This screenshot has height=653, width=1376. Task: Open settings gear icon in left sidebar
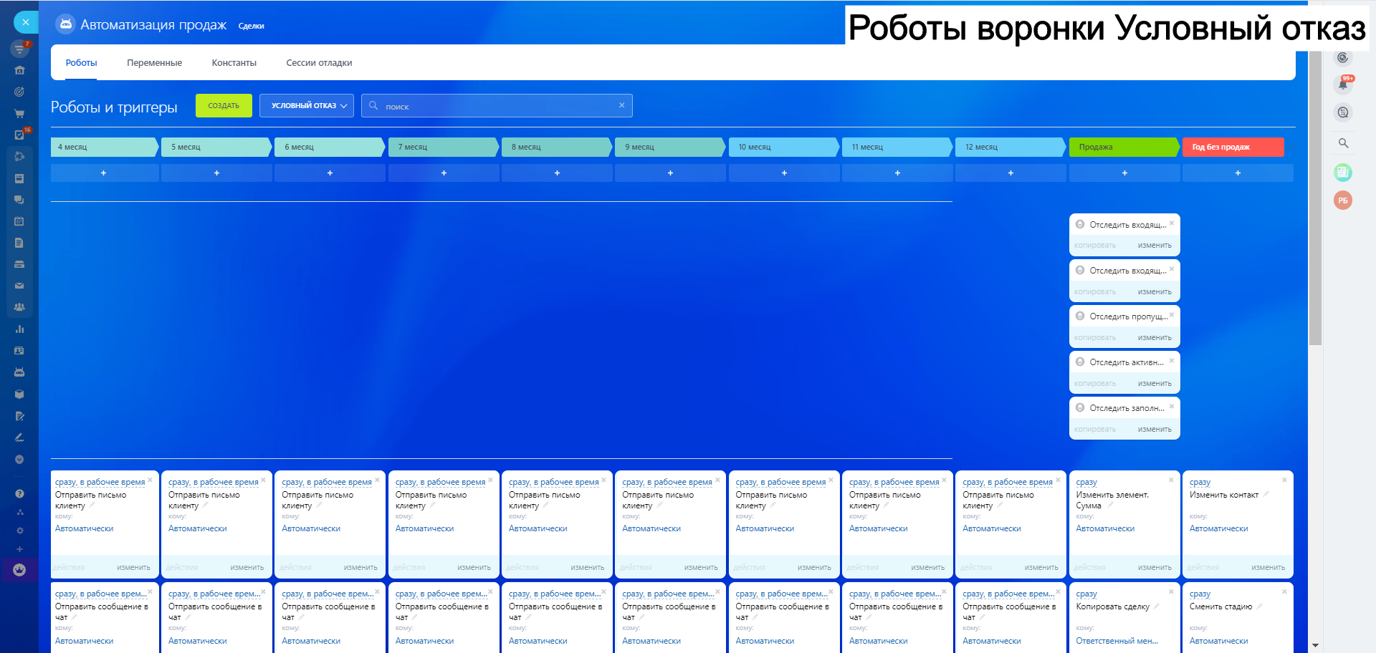[x=19, y=531]
